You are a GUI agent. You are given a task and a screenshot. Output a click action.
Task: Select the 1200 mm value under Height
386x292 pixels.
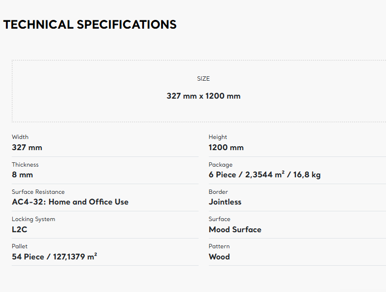point(226,147)
